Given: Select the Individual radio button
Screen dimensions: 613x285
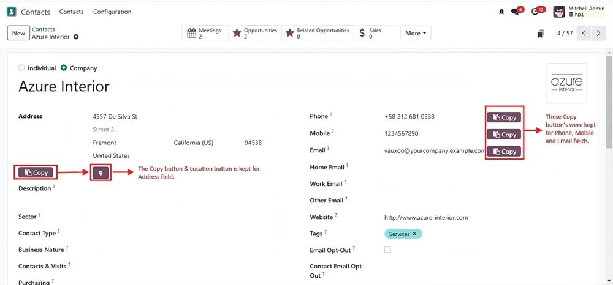Looking at the screenshot, I should coord(21,68).
